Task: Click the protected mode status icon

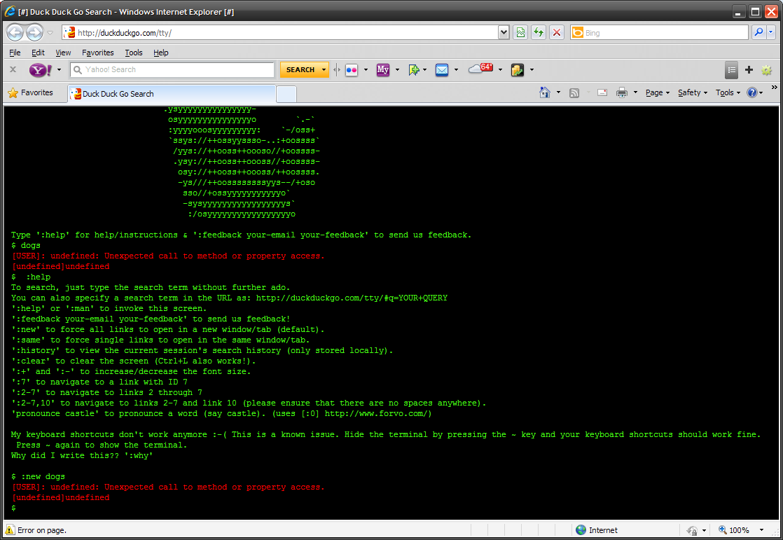Action: [692, 530]
